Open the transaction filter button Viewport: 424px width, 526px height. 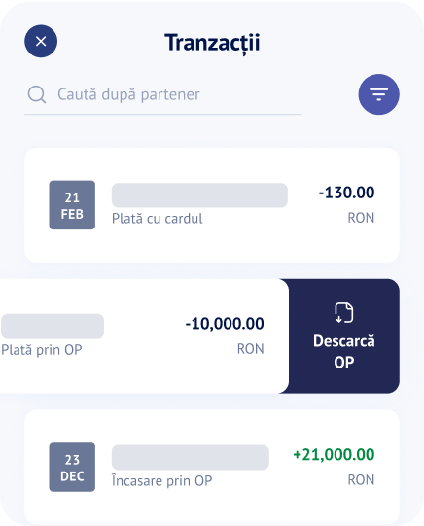(x=378, y=94)
